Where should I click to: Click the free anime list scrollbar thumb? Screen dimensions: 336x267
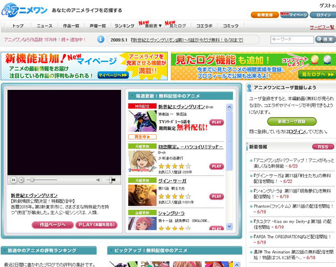229,141
